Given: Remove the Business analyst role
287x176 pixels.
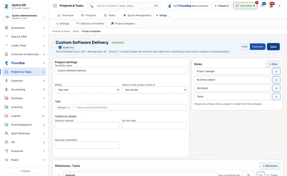Looking at the screenshot, I should tap(276, 80).
